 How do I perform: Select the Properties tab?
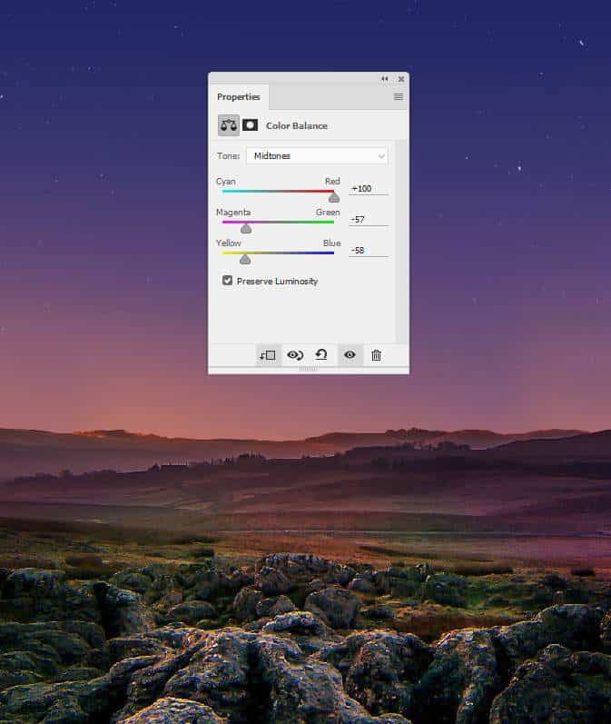point(239,97)
